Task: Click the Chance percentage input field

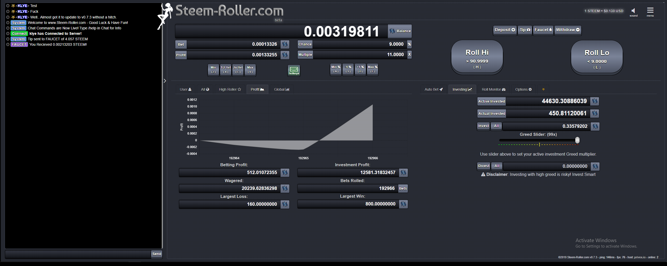Action: click(x=360, y=44)
